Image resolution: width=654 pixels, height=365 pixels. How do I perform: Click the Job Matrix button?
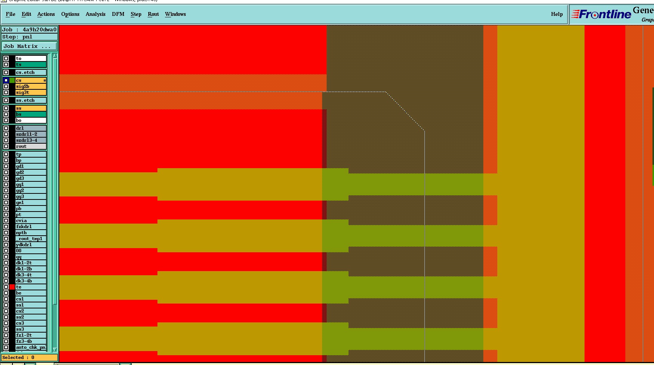[x=29, y=46]
